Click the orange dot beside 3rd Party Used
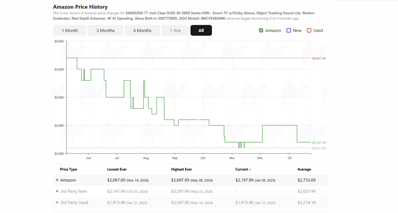The width and height of the screenshot is (398, 213). click(57, 203)
